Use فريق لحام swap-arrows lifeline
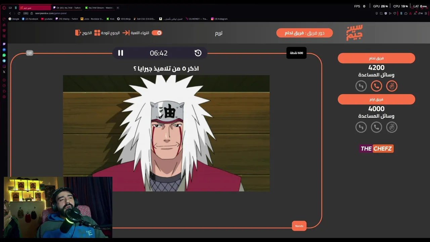 (x=361, y=86)
